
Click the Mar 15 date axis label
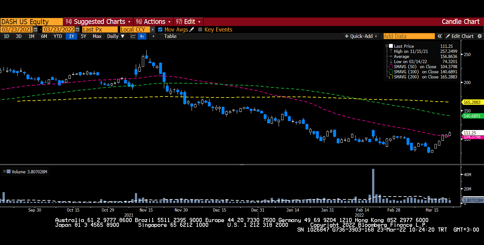(432, 210)
